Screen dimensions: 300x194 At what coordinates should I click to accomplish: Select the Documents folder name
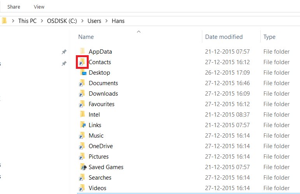point(104,83)
